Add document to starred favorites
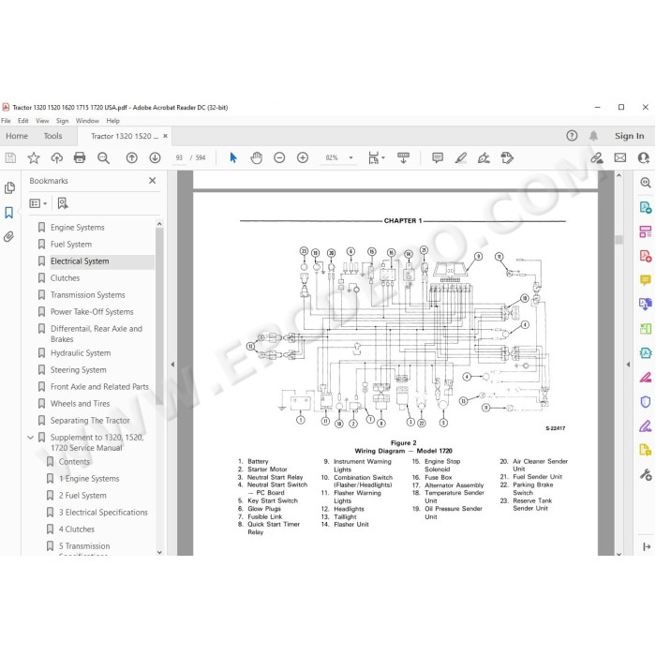 (x=34, y=157)
